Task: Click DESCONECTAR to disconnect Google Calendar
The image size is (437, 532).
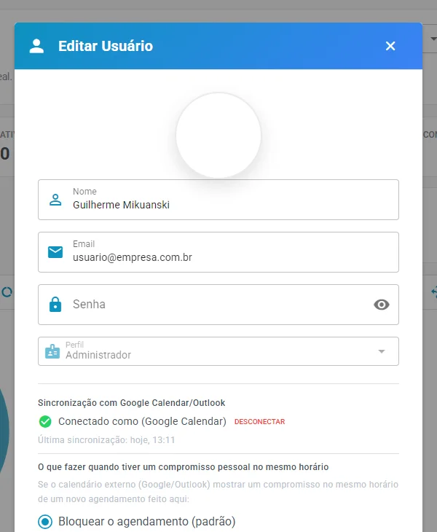Action: click(260, 422)
